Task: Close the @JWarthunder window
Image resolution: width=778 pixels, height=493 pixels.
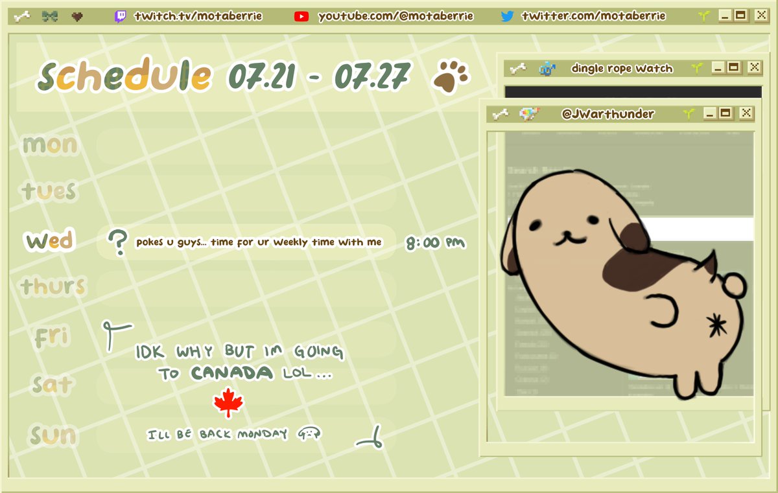Action: point(747,113)
